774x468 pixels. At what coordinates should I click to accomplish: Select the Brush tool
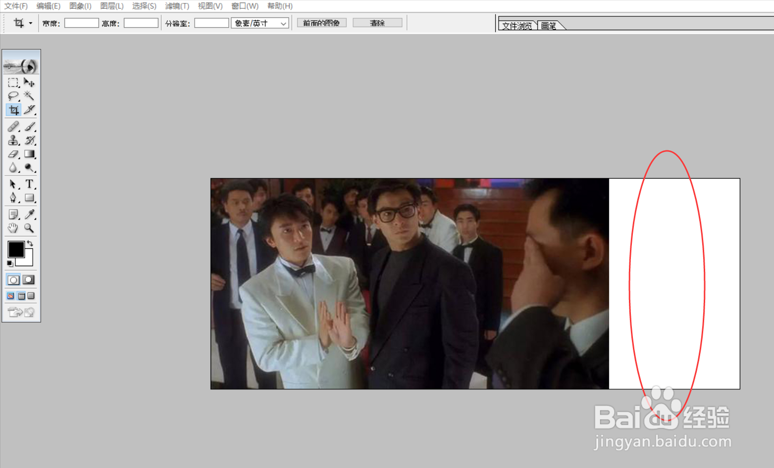point(29,127)
